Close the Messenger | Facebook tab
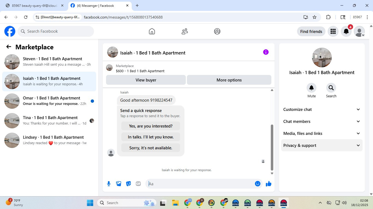This screenshot has height=209, width=373. coord(127,5)
